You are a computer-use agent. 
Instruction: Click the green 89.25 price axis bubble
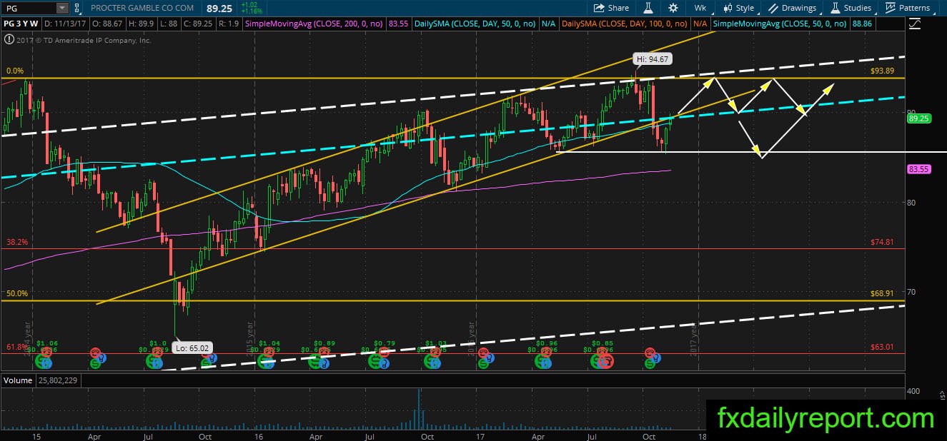coord(918,120)
